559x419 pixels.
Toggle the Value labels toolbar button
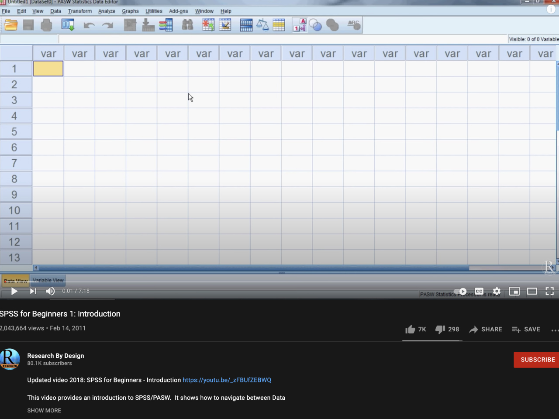(300, 25)
